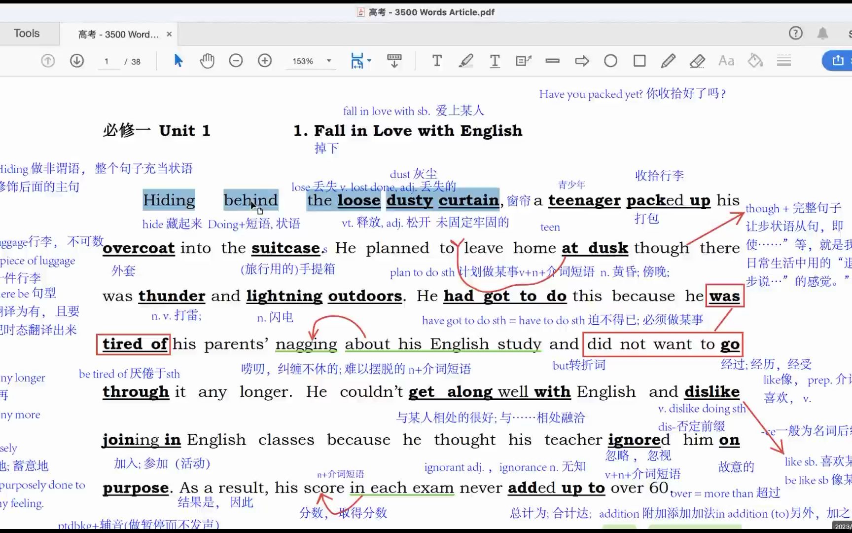The height and width of the screenshot is (533, 852).
Task: Open the Aa text properties
Action: [x=726, y=61]
